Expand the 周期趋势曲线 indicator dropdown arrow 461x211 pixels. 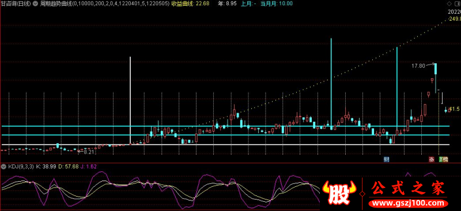pyautogui.click(x=36, y=4)
